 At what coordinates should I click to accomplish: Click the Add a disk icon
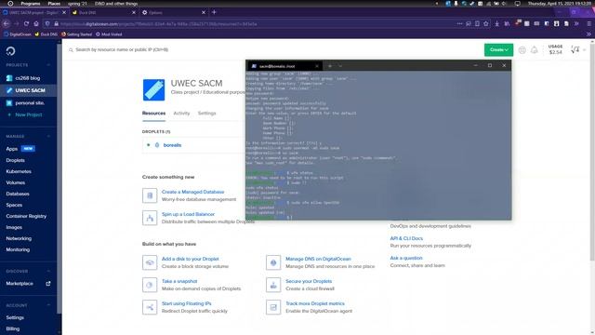(150, 262)
